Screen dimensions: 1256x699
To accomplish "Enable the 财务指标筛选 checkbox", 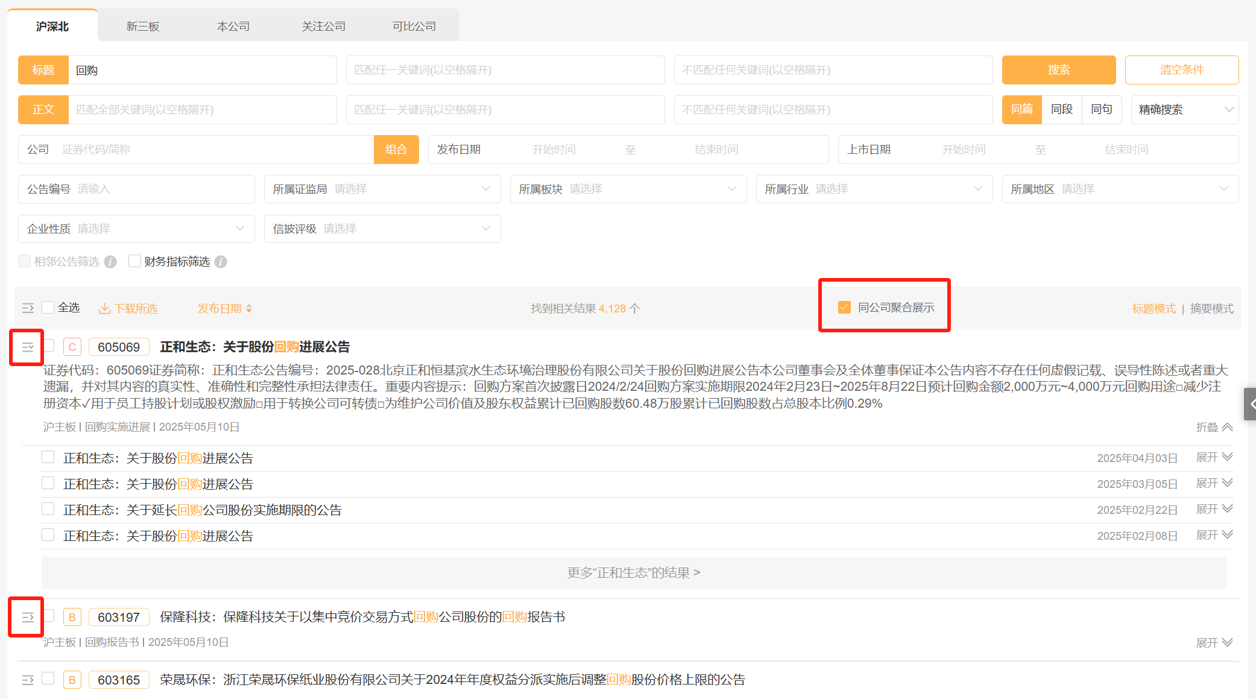I will click(134, 261).
